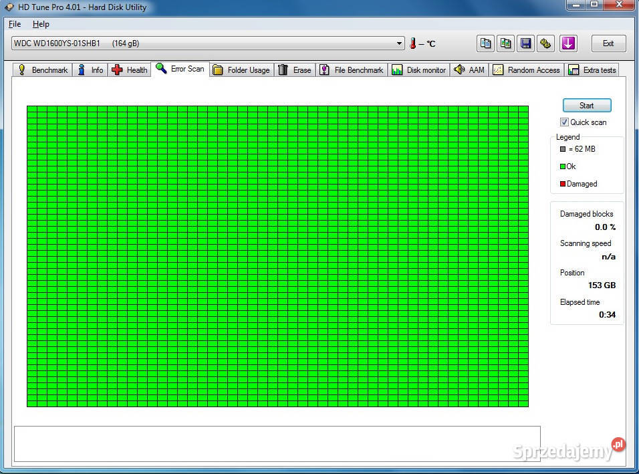
Task: Click the copy screenshot to clipboard icon
Action: click(x=506, y=43)
